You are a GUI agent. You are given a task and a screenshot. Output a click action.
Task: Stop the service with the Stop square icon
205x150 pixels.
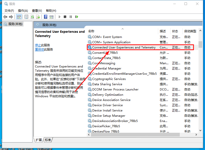65,17
